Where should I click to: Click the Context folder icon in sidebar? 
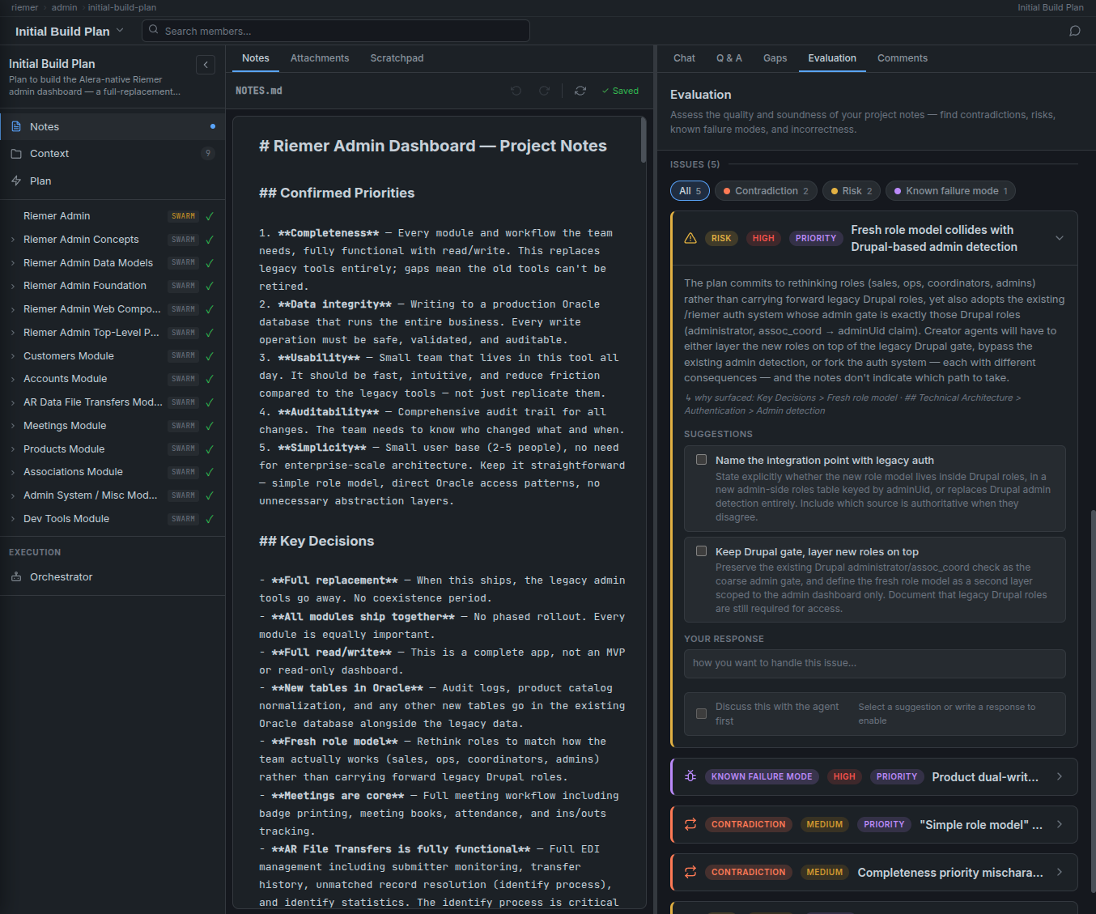click(16, 153)
